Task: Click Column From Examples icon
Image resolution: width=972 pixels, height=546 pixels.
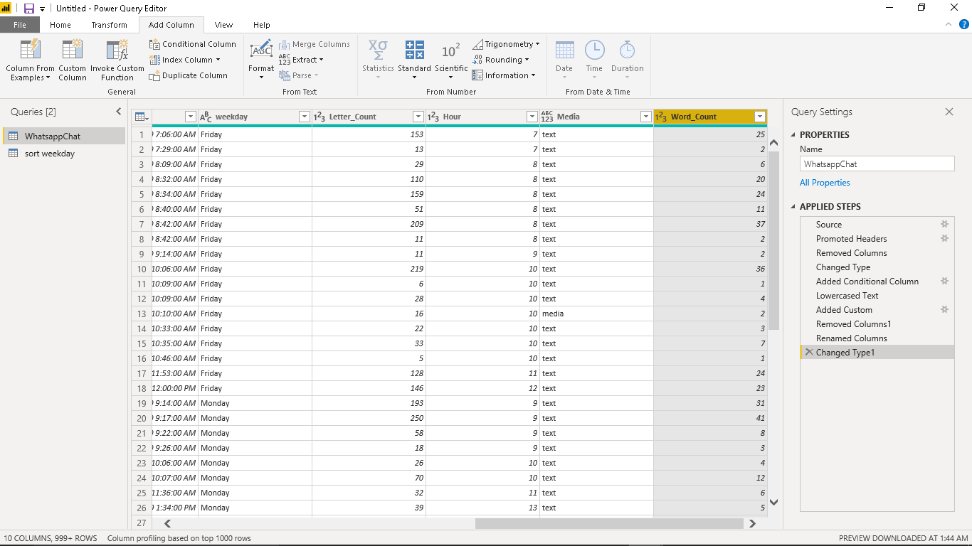Action: coord(30,50)
